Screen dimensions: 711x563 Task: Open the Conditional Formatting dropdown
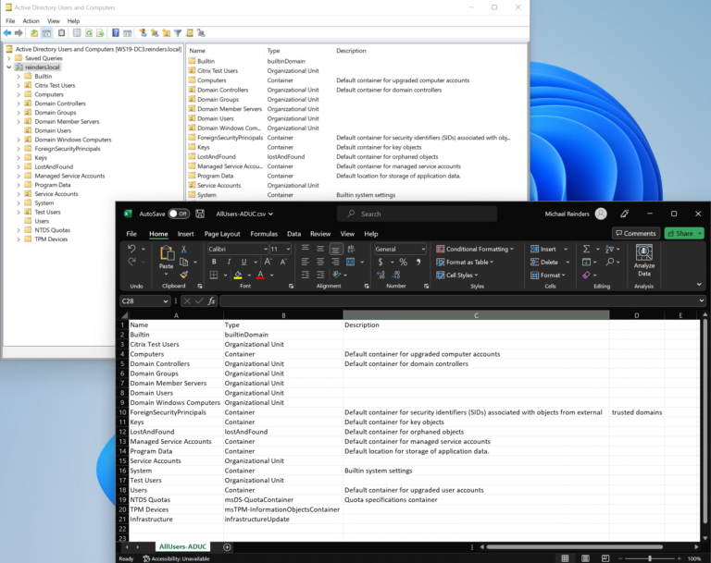(x=478, y=249)
